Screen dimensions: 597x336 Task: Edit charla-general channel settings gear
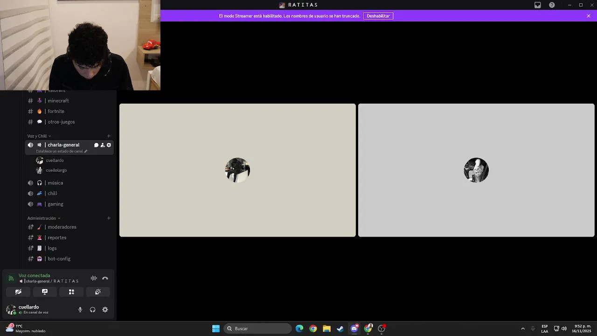coord(109,145)
